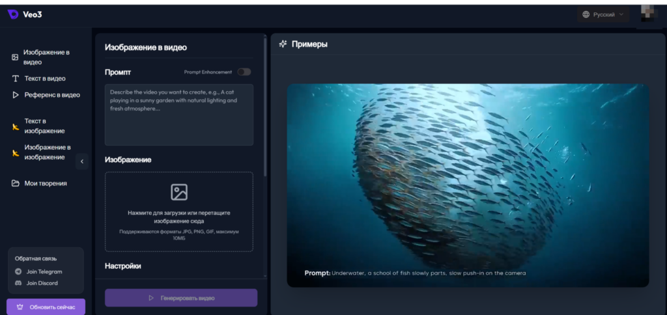The image size is (667, 315).
Task: Click the Telegram icon
Action: click(x=18, y=271)
